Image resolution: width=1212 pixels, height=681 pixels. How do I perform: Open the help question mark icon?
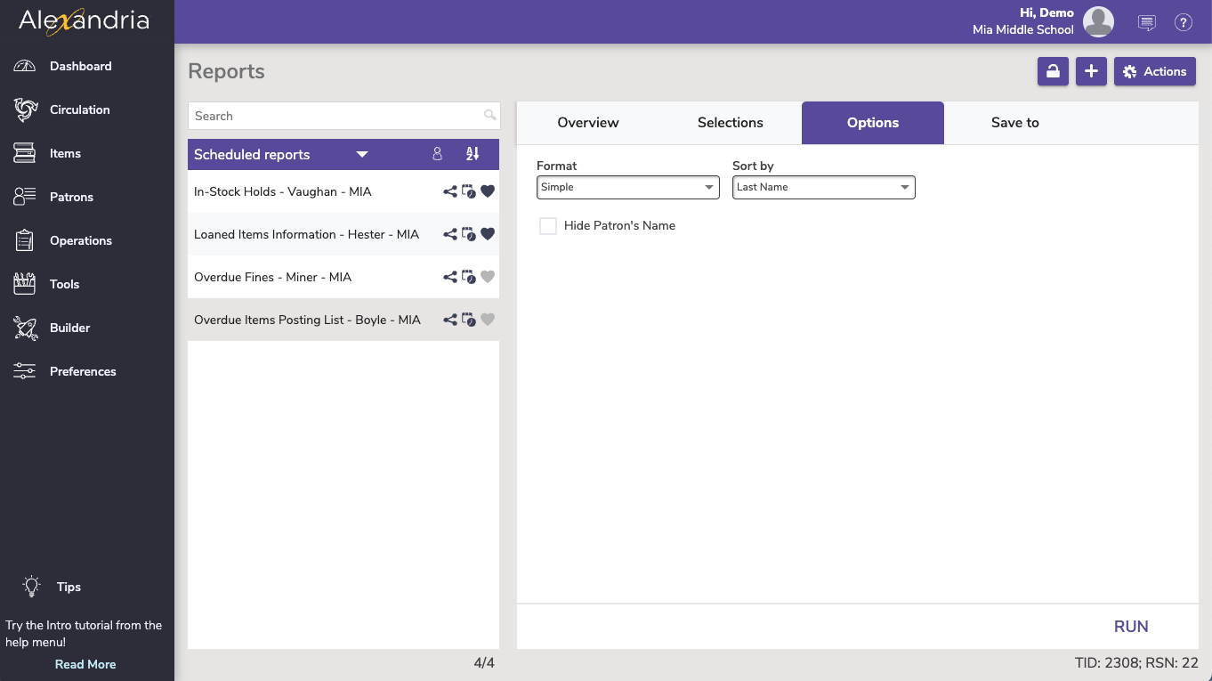[1183, 23]
